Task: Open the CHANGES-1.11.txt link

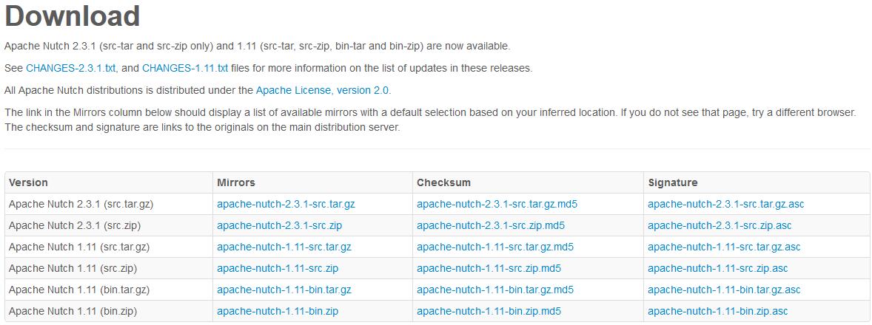Action: point(185,68)
